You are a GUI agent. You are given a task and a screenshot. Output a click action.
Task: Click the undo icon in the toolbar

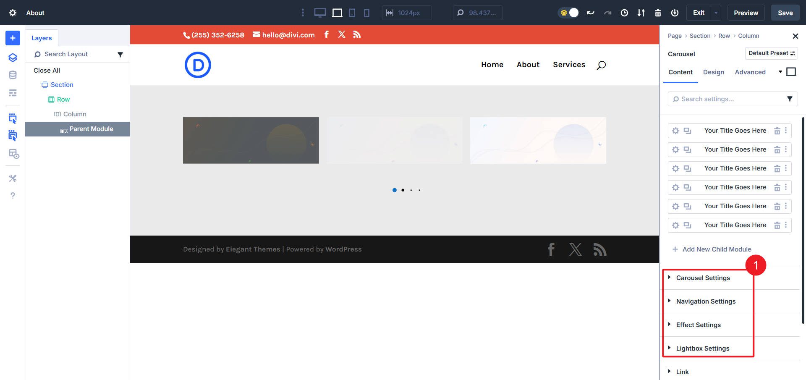click(x=591, y=13)
